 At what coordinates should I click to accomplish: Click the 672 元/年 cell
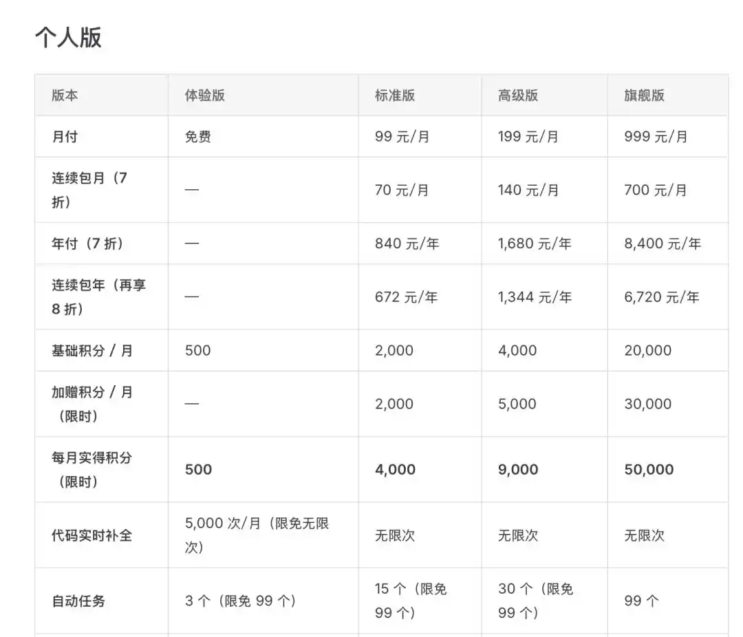point(406,297)
